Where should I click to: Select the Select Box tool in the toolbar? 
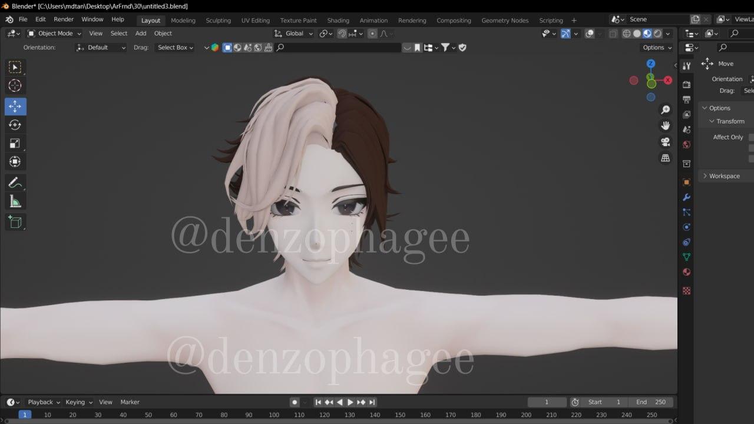tap(15, 67)
